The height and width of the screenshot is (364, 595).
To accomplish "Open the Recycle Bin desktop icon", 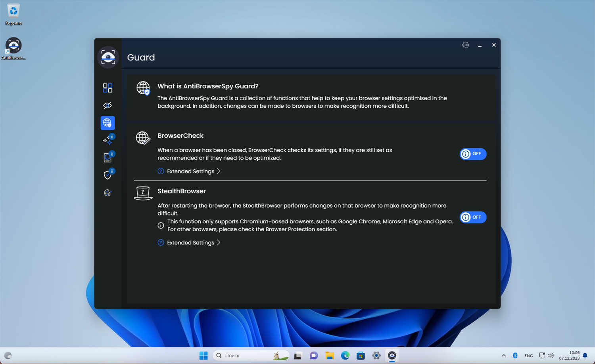I will coord(13,15).
